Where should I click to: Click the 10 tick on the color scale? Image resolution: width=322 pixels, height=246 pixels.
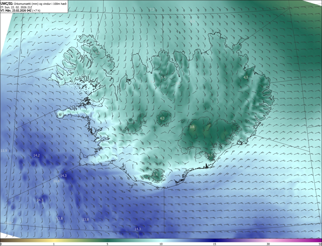pyautogui.click(x=161, y=244)
